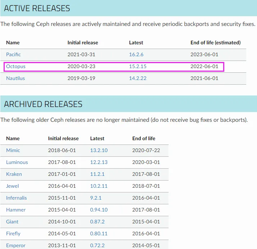Viewport: 257px width, 249px height.
Task: Click Giant end of life 2015-04-01
Action: click(x=146, y=222)
